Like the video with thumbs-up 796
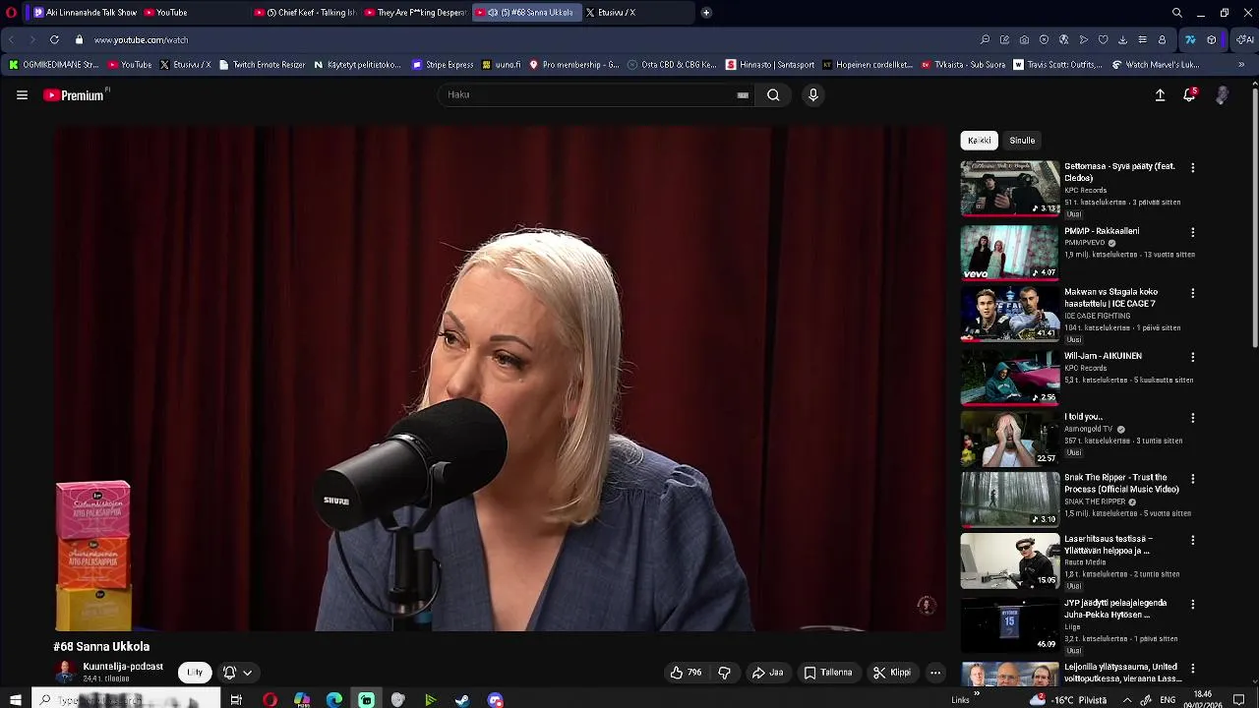 coord(687,673)
